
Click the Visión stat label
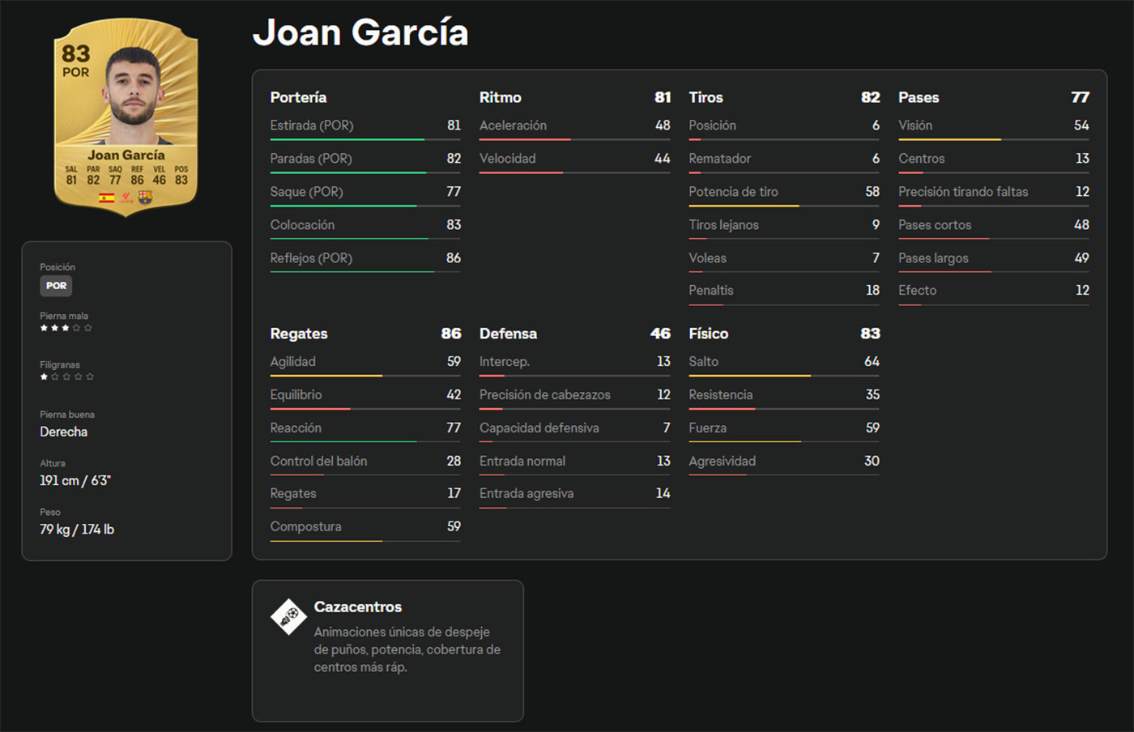tap(914, 126)
